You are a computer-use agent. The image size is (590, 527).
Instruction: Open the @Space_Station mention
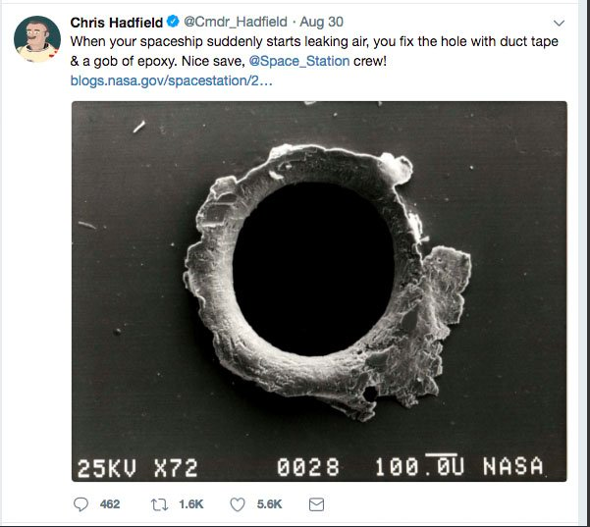pos(299,61)
